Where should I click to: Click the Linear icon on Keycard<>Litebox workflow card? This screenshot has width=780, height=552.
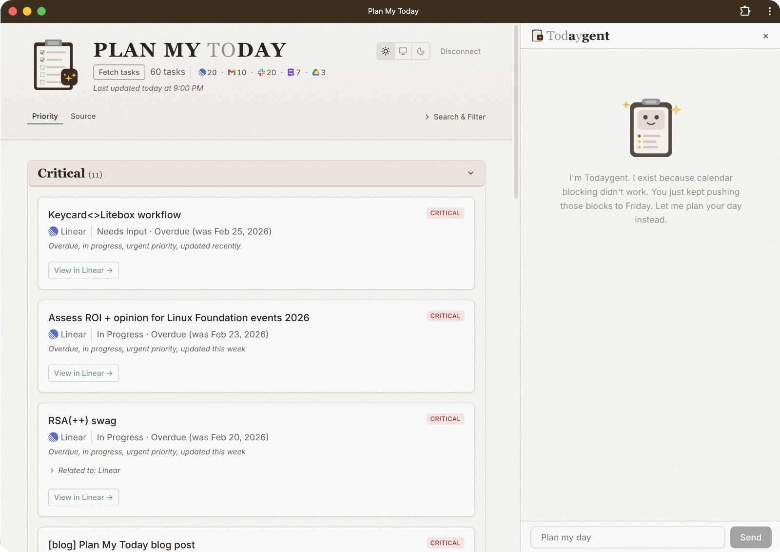pyautogui.click(x=53, y=231)
